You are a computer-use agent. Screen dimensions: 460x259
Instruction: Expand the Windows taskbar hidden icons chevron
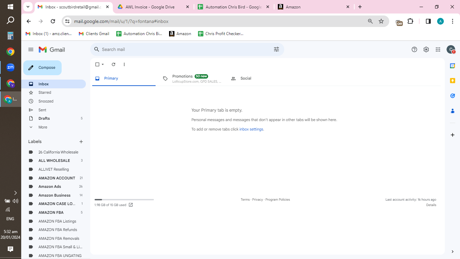tap(15, 193)
